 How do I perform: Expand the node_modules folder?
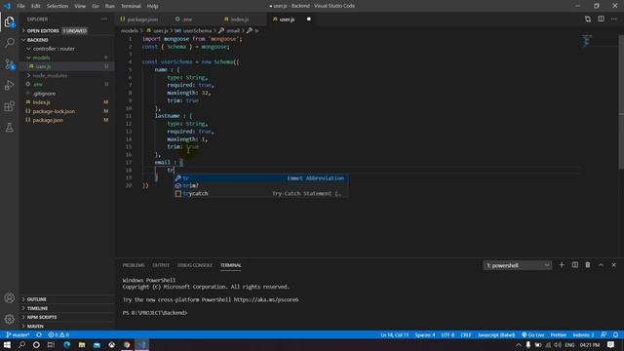coord(67,76)
